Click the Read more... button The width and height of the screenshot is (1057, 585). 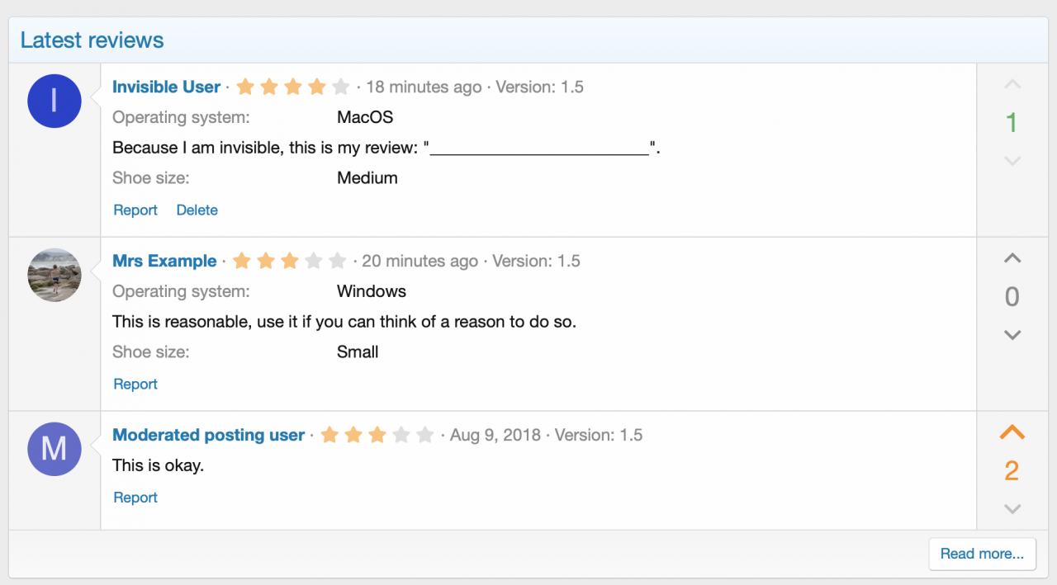(x=982, y=554)
